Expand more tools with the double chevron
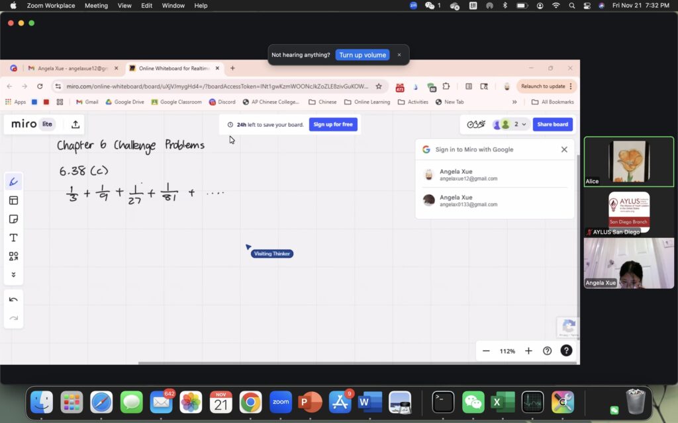The height and width of the screenshot is (423, 678). point(13,274)
